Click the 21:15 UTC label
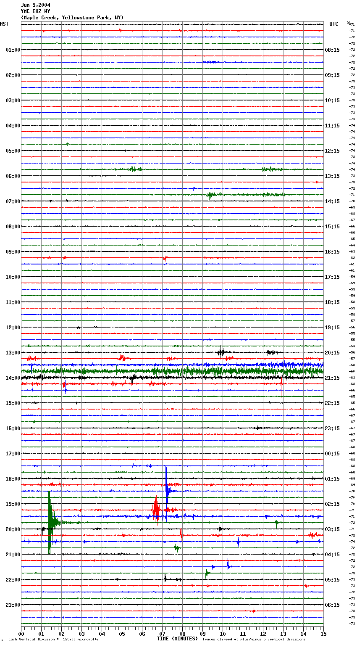This screenshot has height=645, width=357. [x=332, y=378]
